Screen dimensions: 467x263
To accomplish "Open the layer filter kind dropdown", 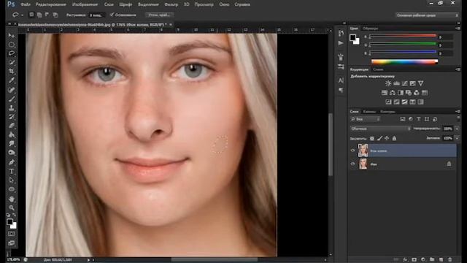I will [366, 119].
